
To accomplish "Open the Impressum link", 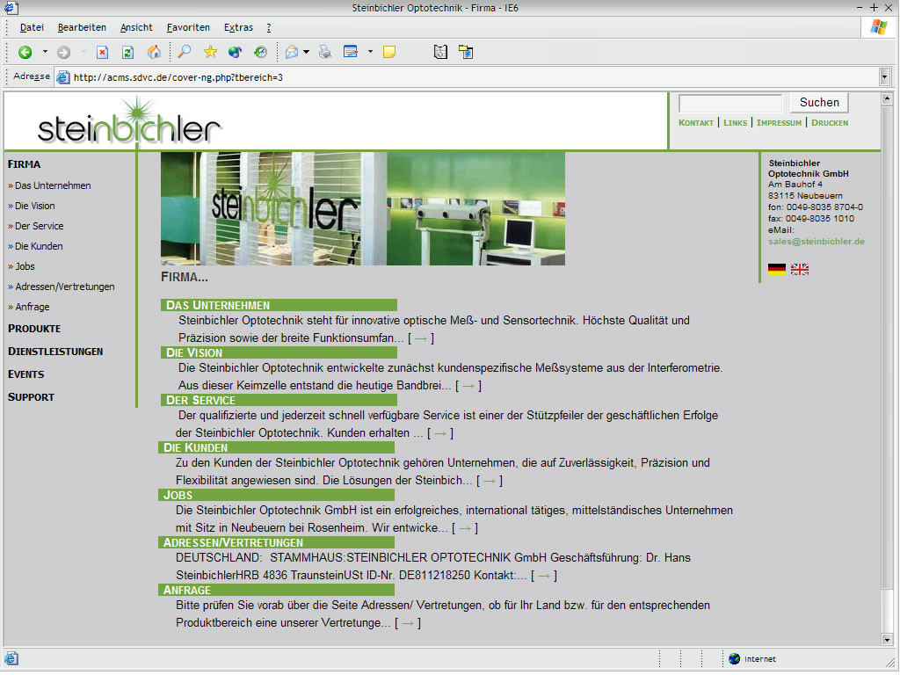I will [779, 123].
